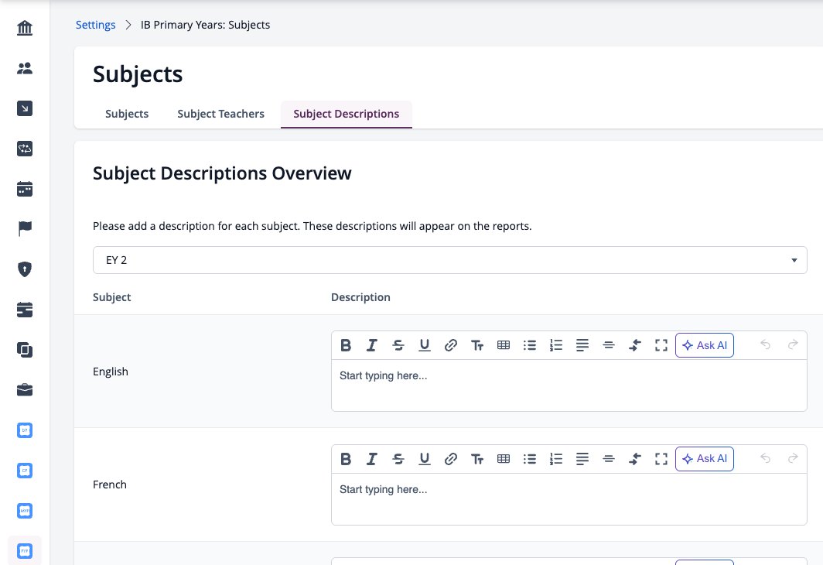Switch to the Subjects tab
Screen dimensions: 823x565
(x=127, y=114)
